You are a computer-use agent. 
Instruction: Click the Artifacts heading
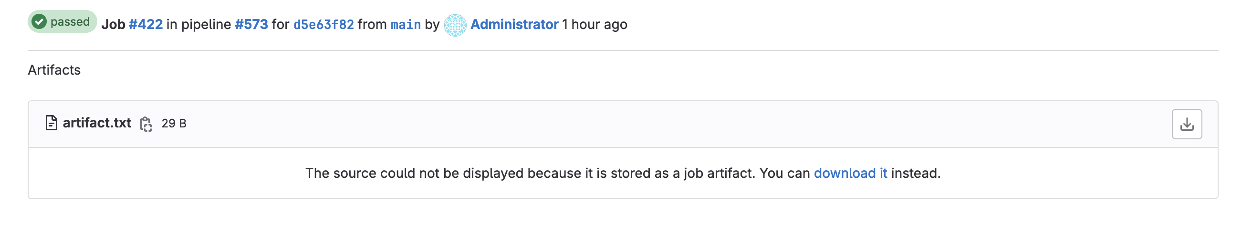(x=54, y=70)
